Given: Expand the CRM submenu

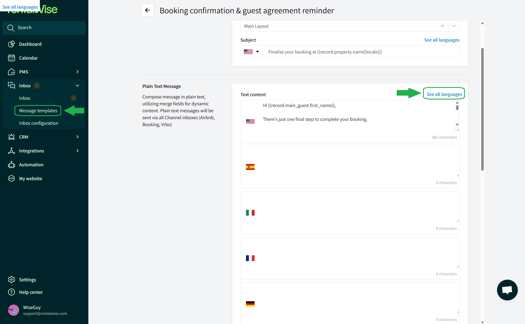Looking at the screenshot, I should (x=78, y=137).
